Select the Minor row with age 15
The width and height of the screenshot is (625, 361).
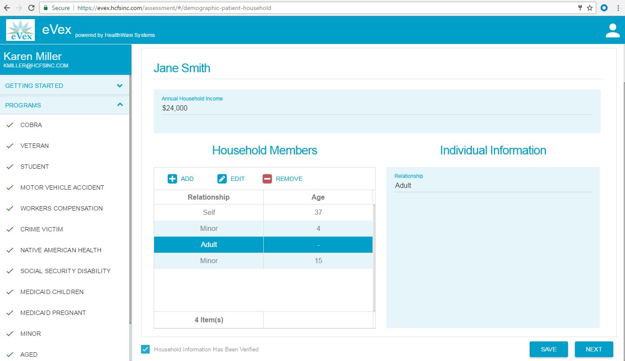click(263, 261)
